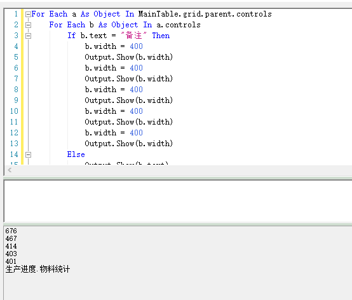Click the value 400 on line 12
The height and width of the screenshot is (300, 352).
click(136, 133)
